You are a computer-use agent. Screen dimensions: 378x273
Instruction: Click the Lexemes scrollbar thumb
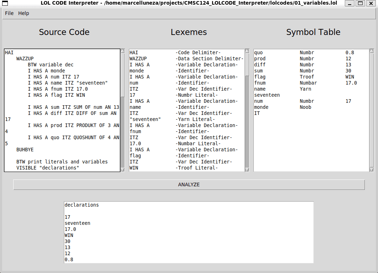pos(247,65)
